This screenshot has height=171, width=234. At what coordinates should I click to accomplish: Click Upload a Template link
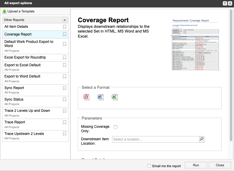point(21,11)
